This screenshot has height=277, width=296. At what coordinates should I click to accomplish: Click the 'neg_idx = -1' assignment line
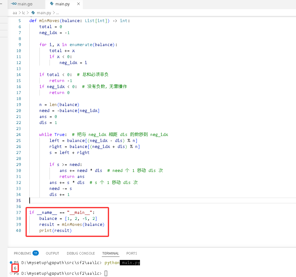[54, 33]
